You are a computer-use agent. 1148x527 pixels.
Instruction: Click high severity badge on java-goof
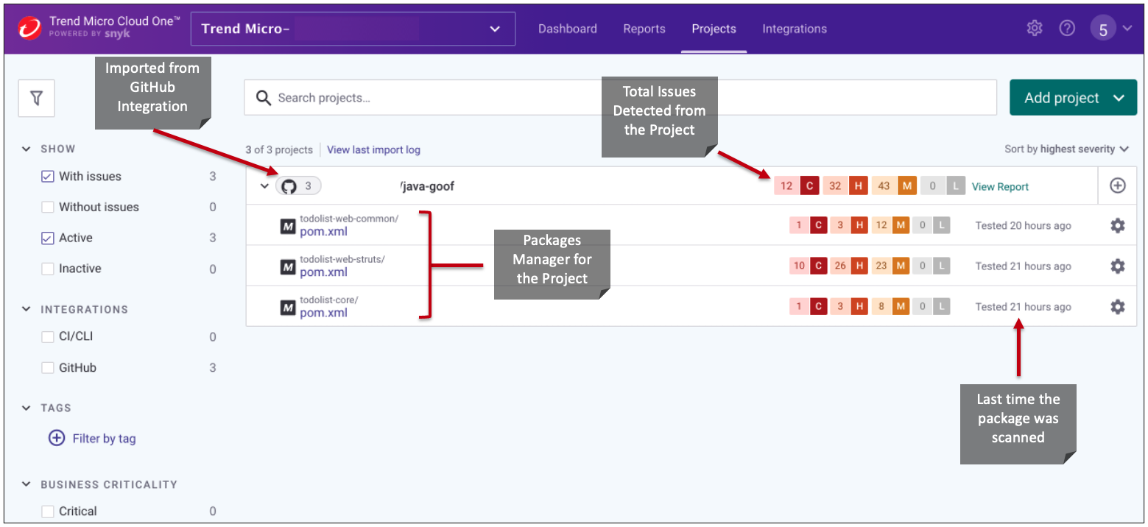tap(845, 186)
